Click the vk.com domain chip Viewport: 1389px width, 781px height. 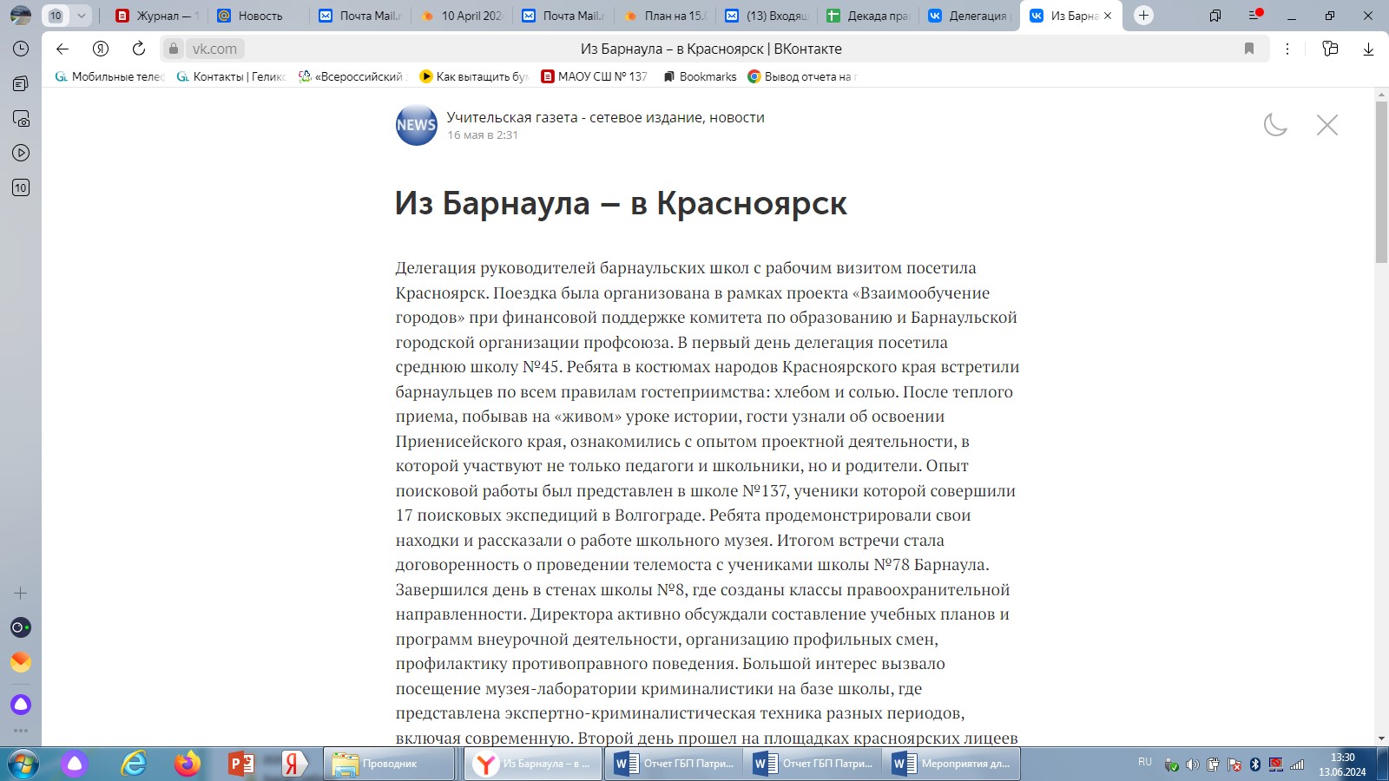coord(214,49)
